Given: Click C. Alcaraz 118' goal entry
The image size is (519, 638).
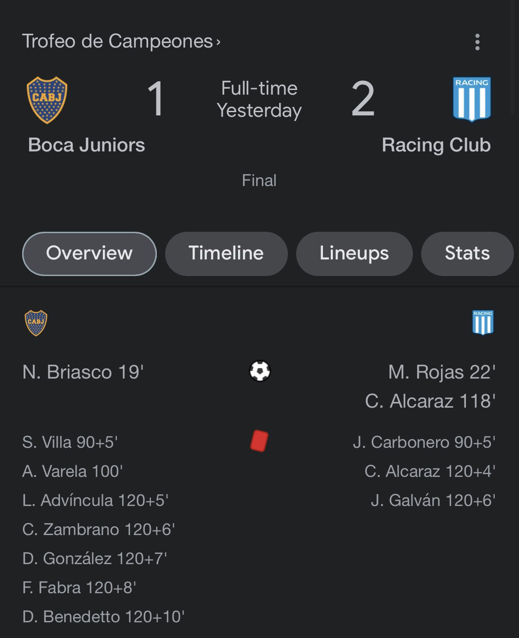Looking at the screenshot, I should pos(430,401).
